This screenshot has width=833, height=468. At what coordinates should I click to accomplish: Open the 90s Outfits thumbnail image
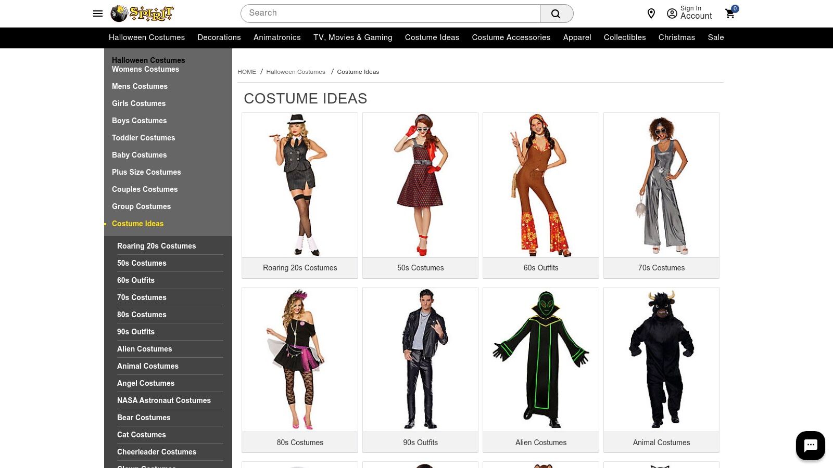(421, 360)
